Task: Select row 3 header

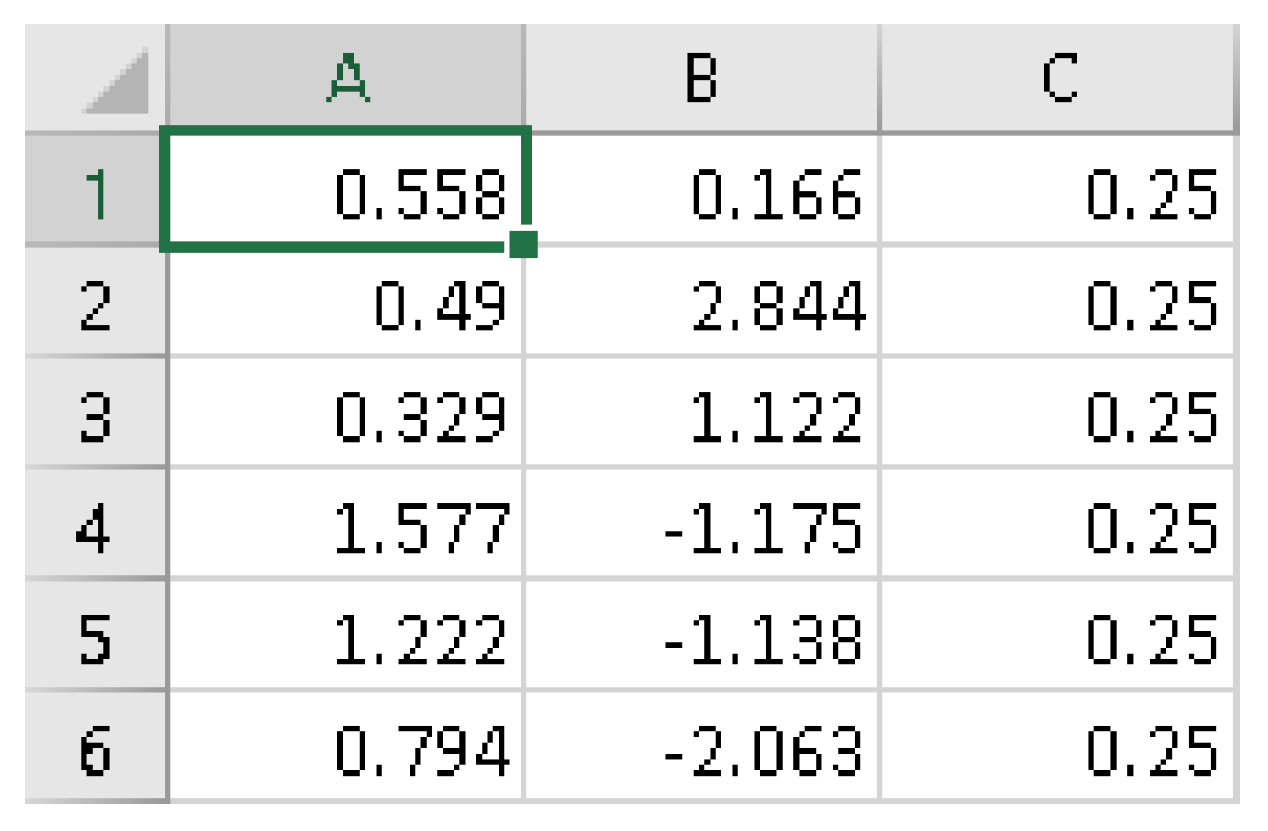Action: coord(95,414)
